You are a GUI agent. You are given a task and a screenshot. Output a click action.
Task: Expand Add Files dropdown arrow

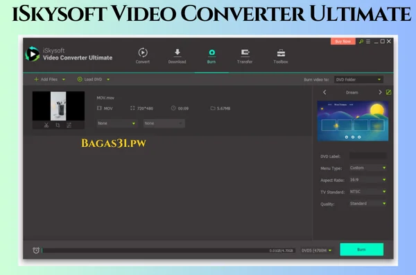point(64,79)
